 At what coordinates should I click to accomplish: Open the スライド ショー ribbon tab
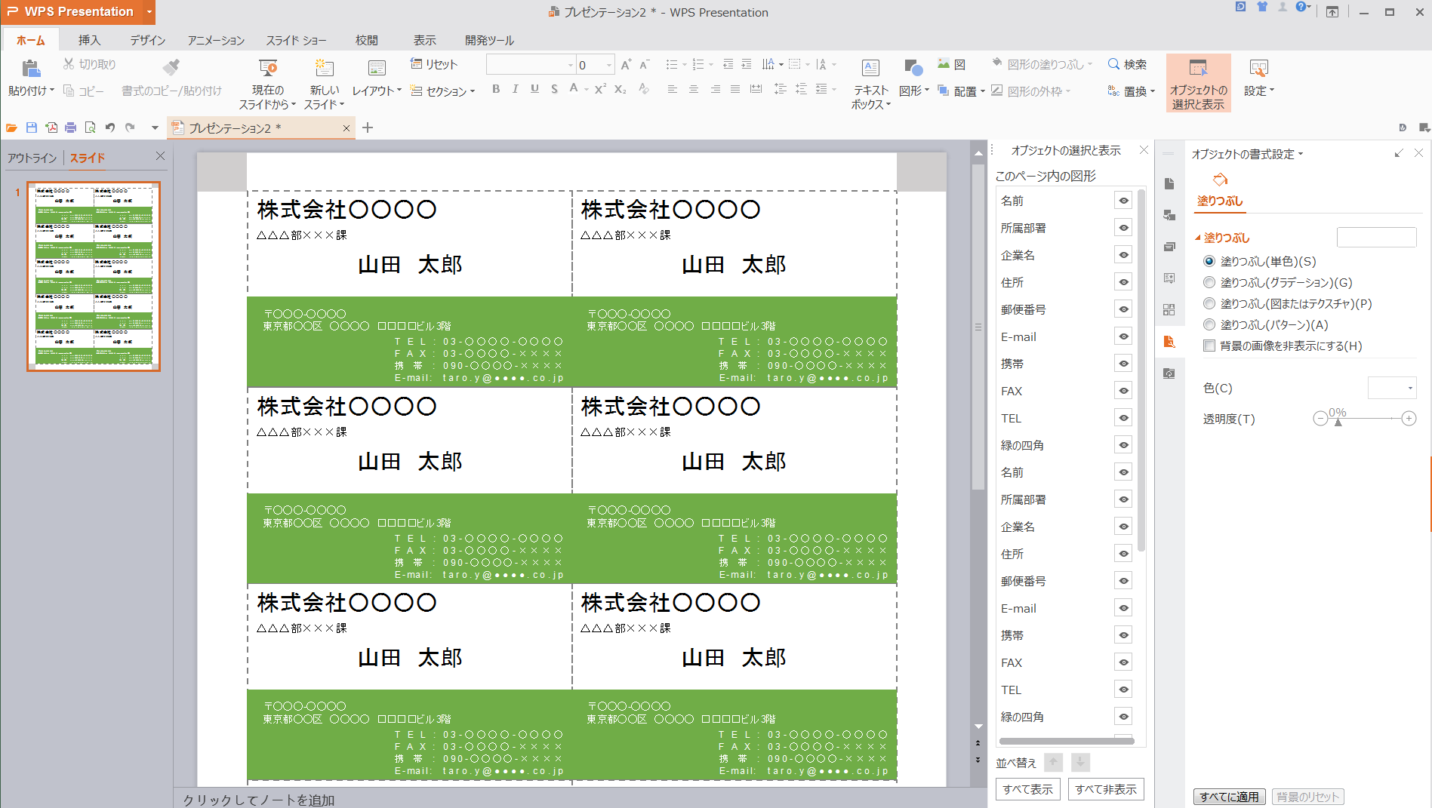(x=296, y=40)
